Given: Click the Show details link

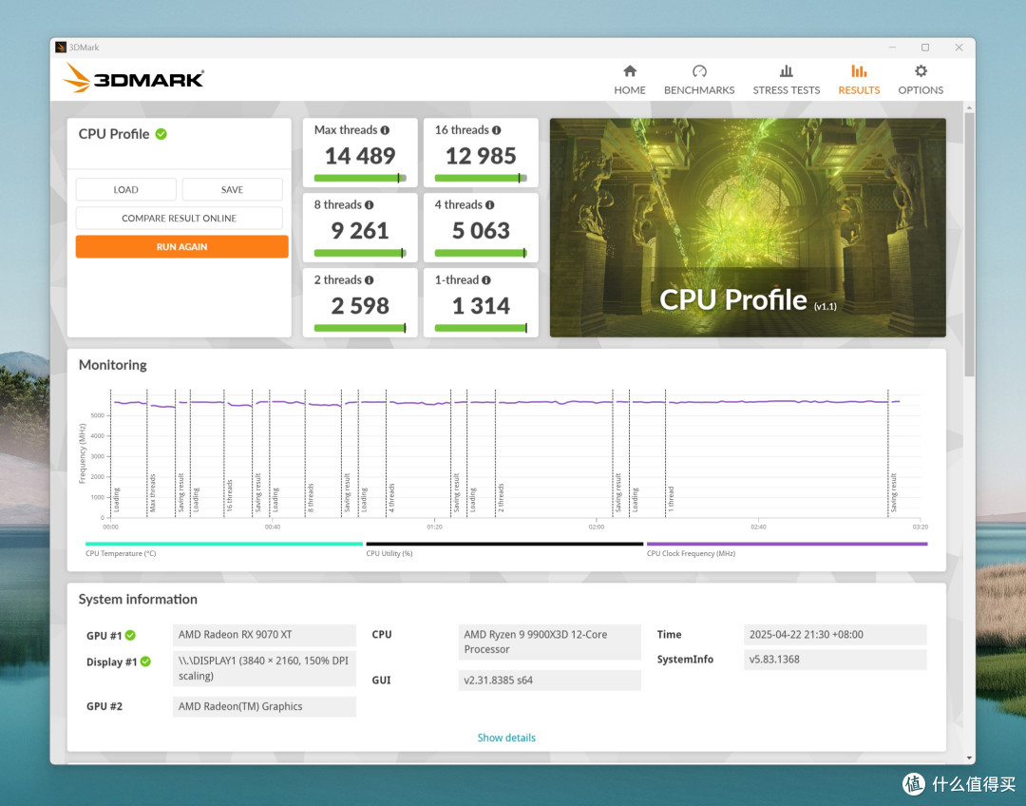Looking at the screenshot, I should point(506,738).
